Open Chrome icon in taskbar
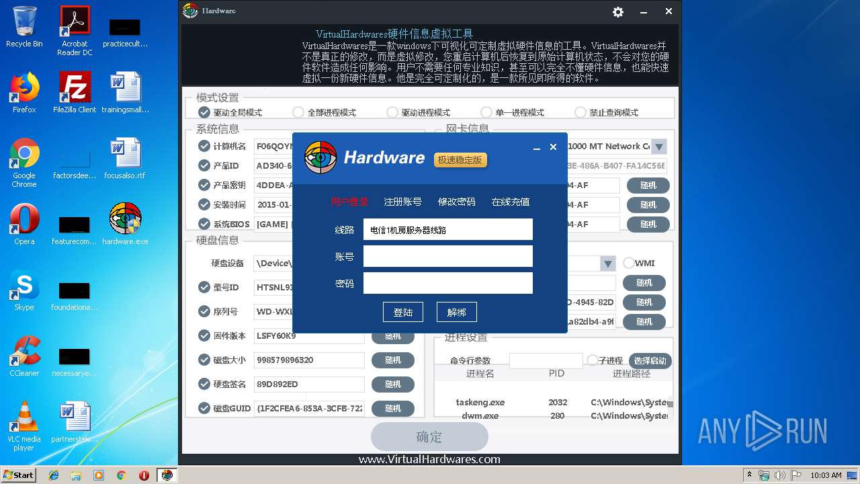The height and width of the screenshot is (484, 860). pyautogui.click(x=121, y=475)
